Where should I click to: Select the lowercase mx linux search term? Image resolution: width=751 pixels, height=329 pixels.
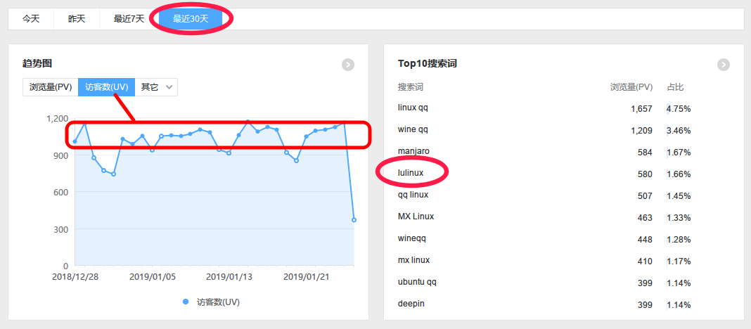coord(413,260)
